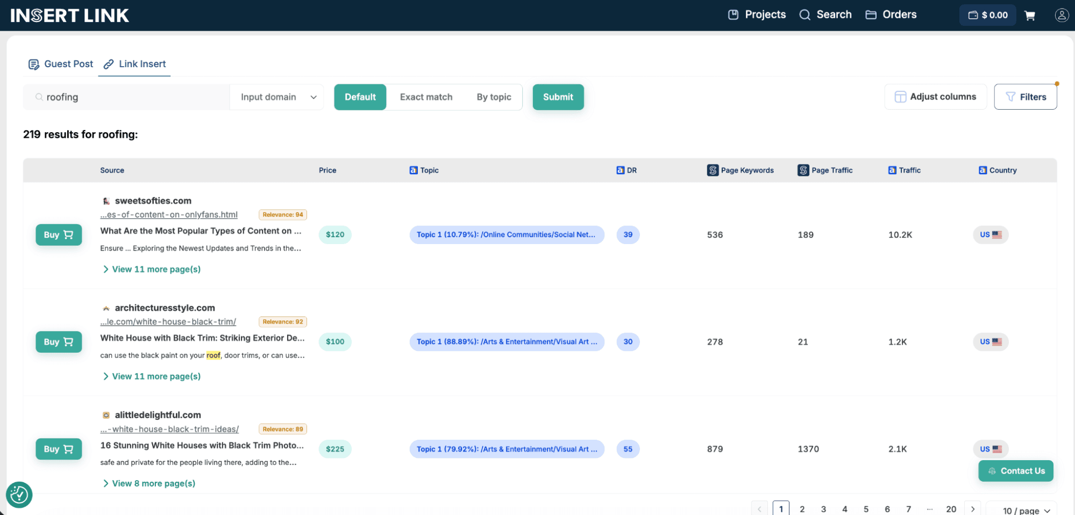The image size is (1075, 515).
Task: Open the user profile icon
Action: coord(1062,15)
